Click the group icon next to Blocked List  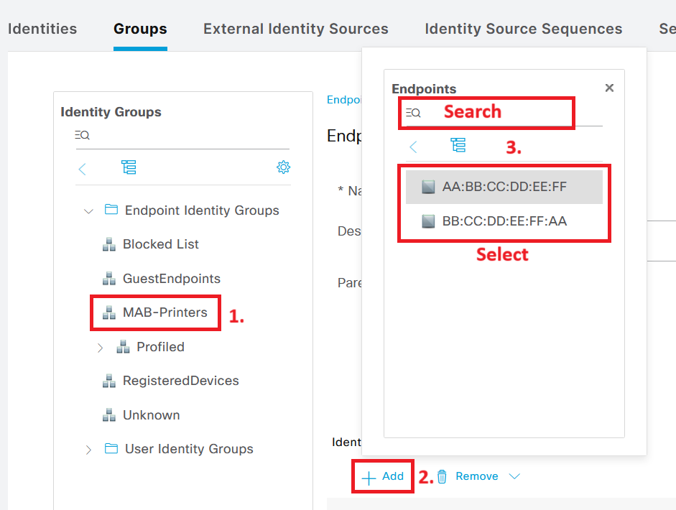point(108,244)
